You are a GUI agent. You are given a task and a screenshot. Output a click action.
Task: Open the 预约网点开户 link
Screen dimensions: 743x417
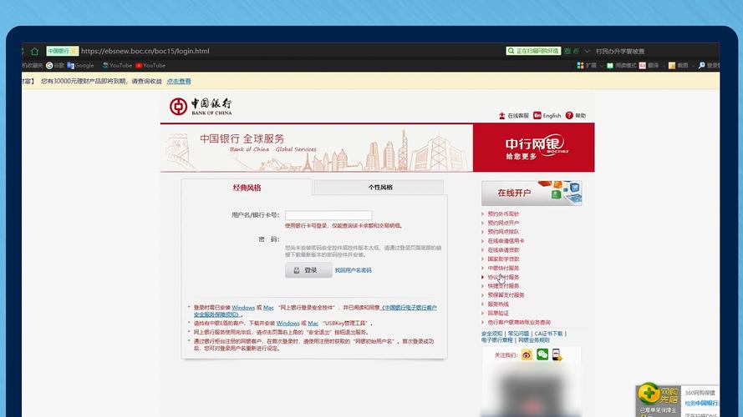(503, 224)
